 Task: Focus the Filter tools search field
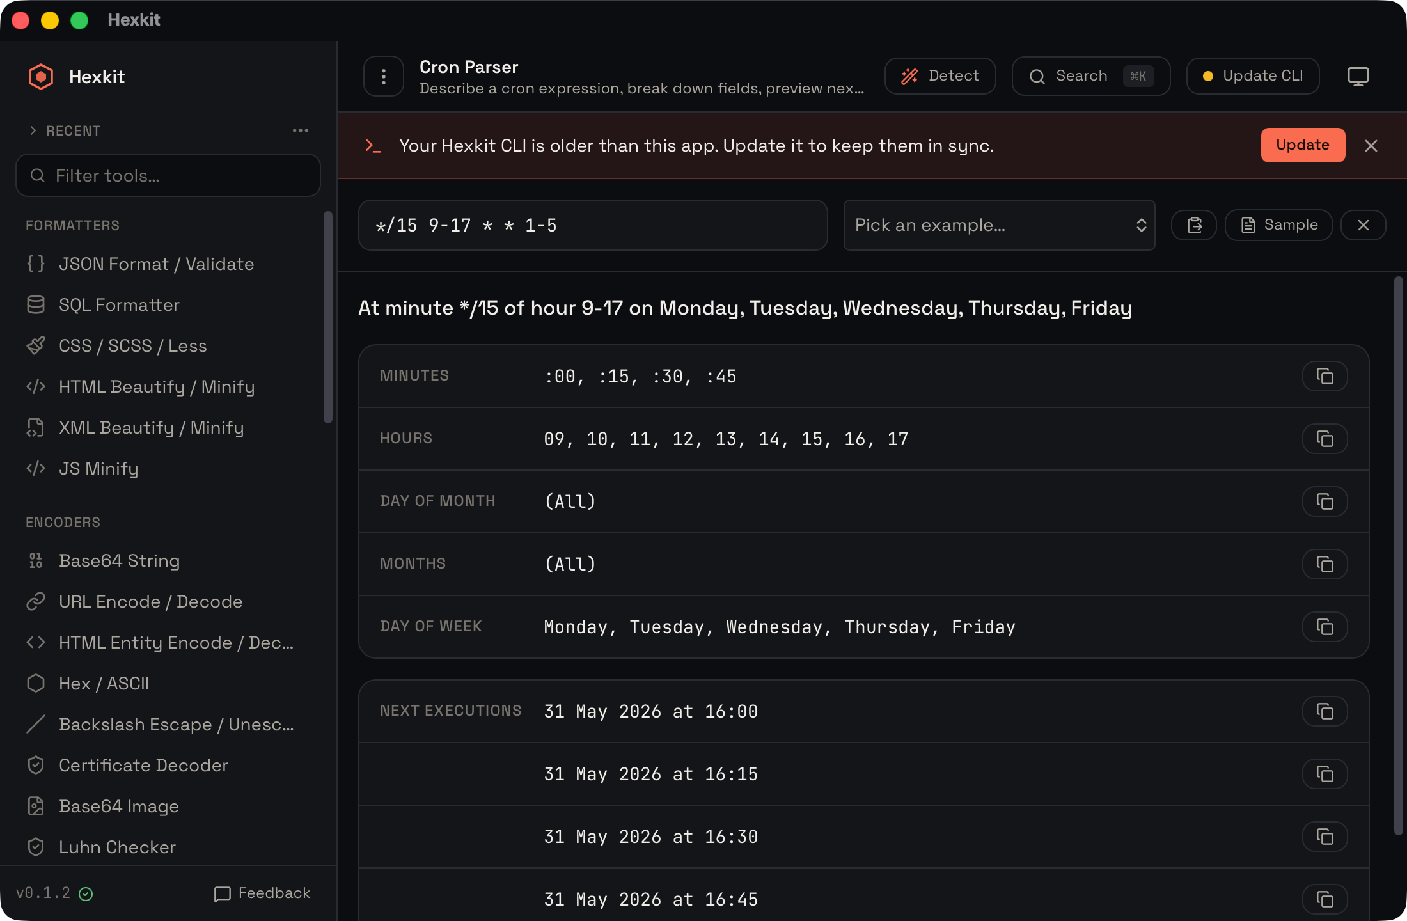tap(168, 175)
